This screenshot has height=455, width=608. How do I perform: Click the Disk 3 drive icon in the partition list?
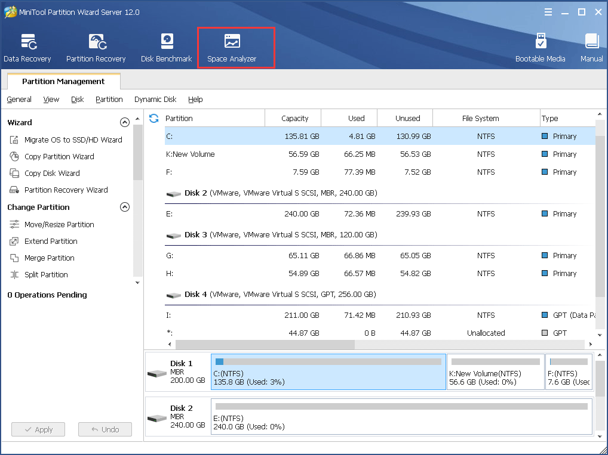point(174,236)
